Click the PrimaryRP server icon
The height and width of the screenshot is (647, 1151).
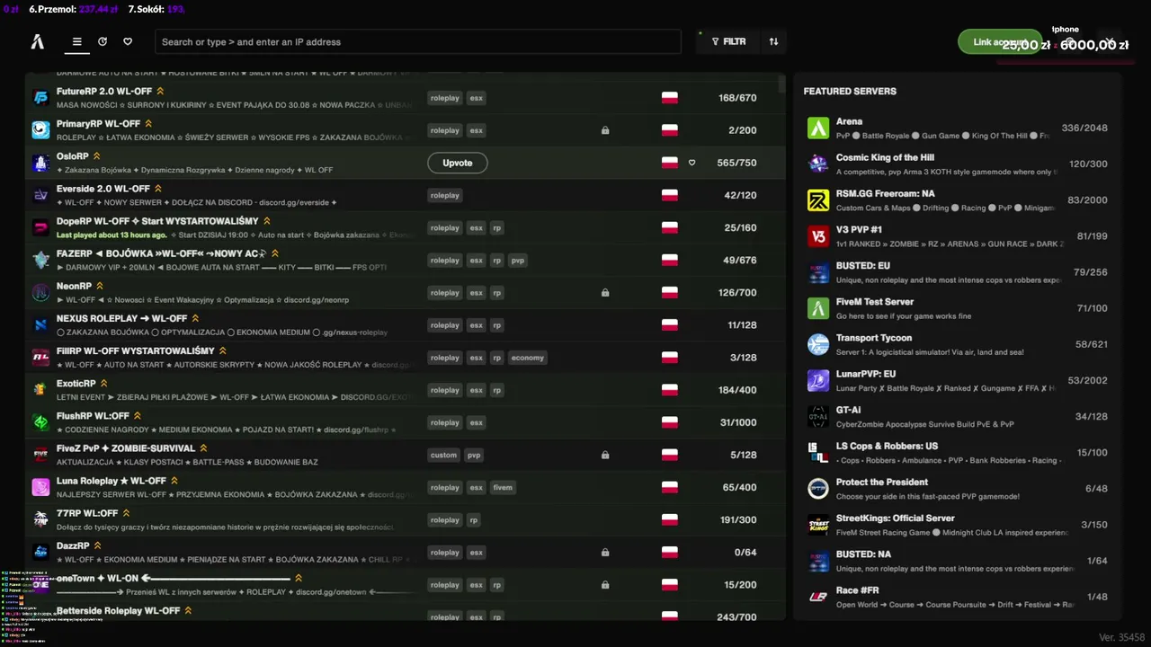pos(40,130)
